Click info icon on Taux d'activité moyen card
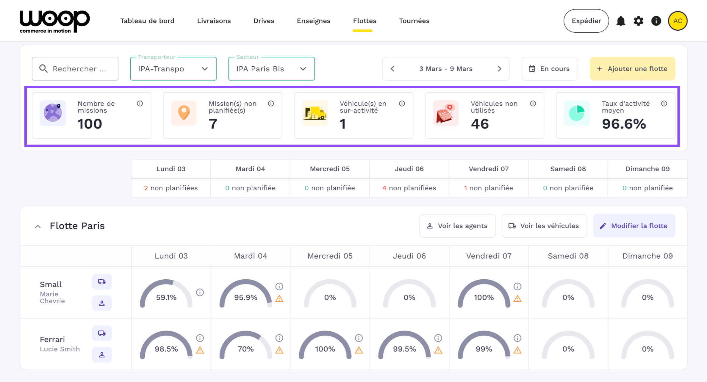The height and width of the screenshot is (382, 707). [664, 104]
